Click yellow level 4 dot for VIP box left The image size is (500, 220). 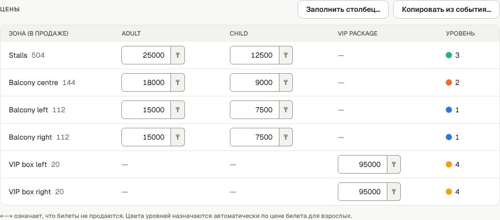(449, 165)
